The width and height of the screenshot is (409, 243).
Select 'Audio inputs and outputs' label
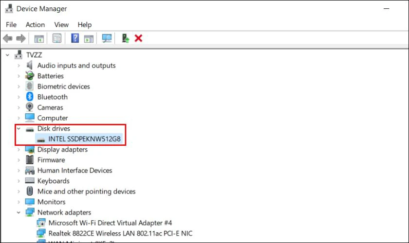(76, 66)
